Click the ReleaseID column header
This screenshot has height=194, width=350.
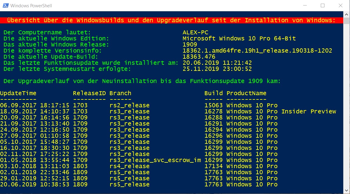(89, 93)
